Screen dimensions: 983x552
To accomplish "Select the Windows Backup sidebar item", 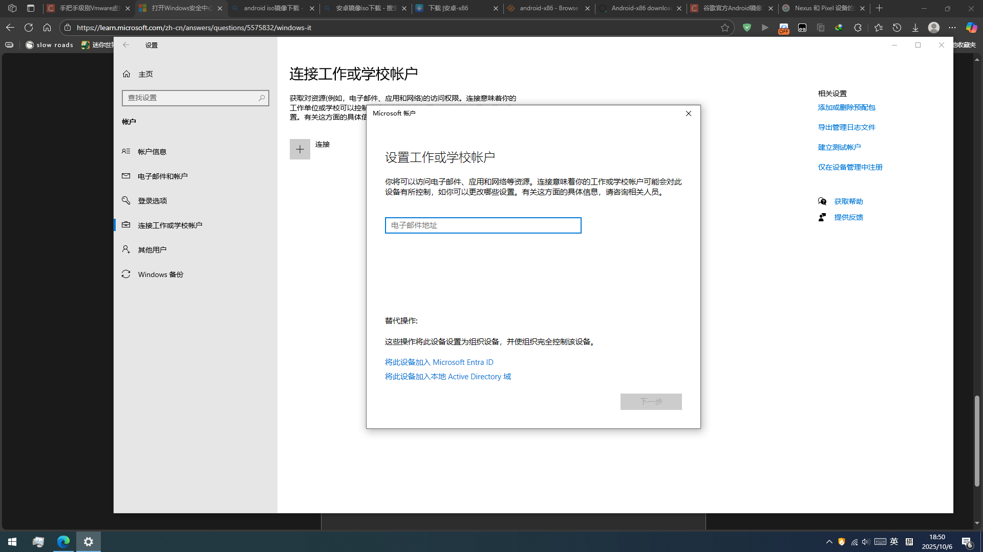I will point(160,274).
